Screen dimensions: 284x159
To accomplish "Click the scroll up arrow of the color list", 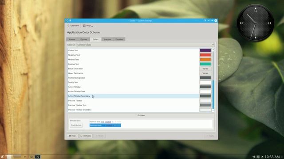I will [x=213, y=50].
